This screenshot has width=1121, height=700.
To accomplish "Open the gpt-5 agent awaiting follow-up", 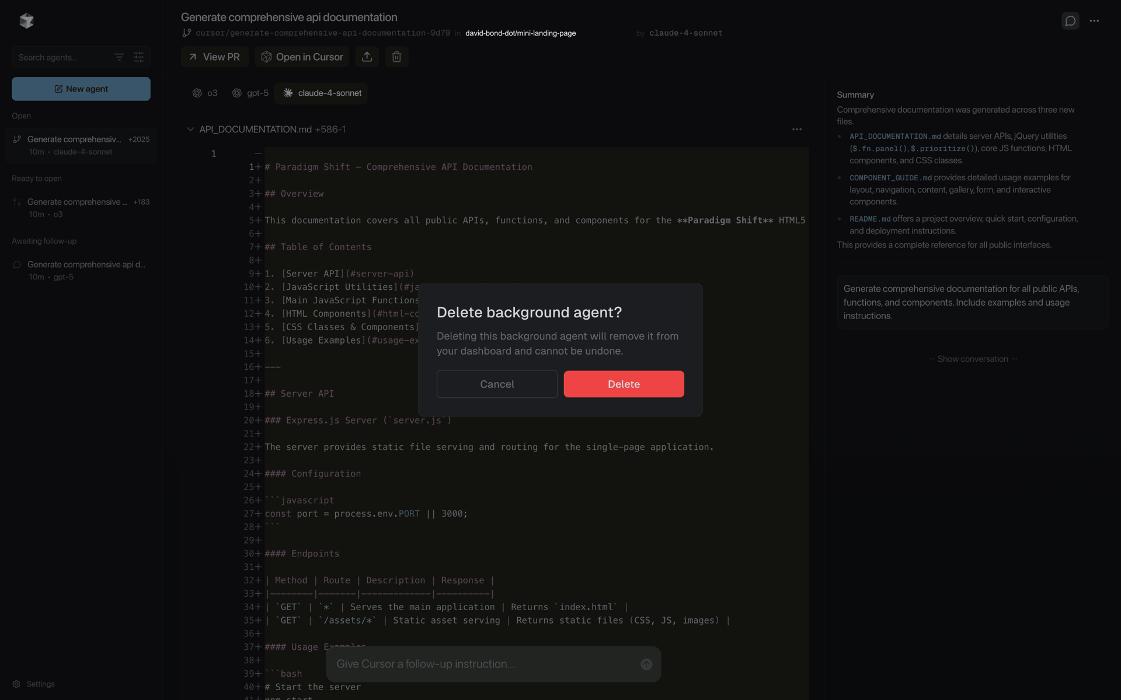I will (81, 270).
